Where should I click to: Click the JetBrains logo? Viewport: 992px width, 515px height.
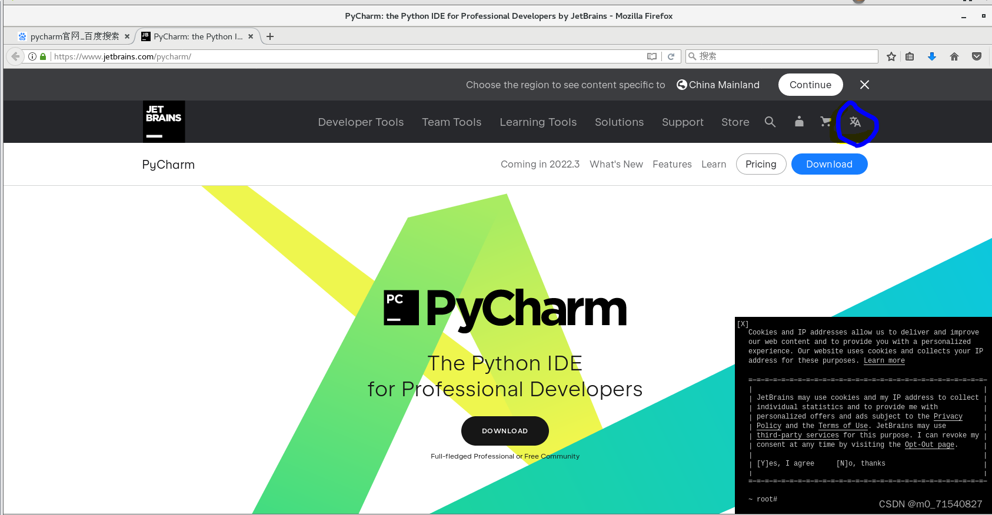164,122
